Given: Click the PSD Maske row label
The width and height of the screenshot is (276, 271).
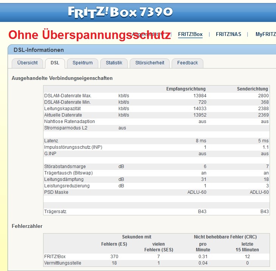Looking at the screenshot, I should pos(56,192).
